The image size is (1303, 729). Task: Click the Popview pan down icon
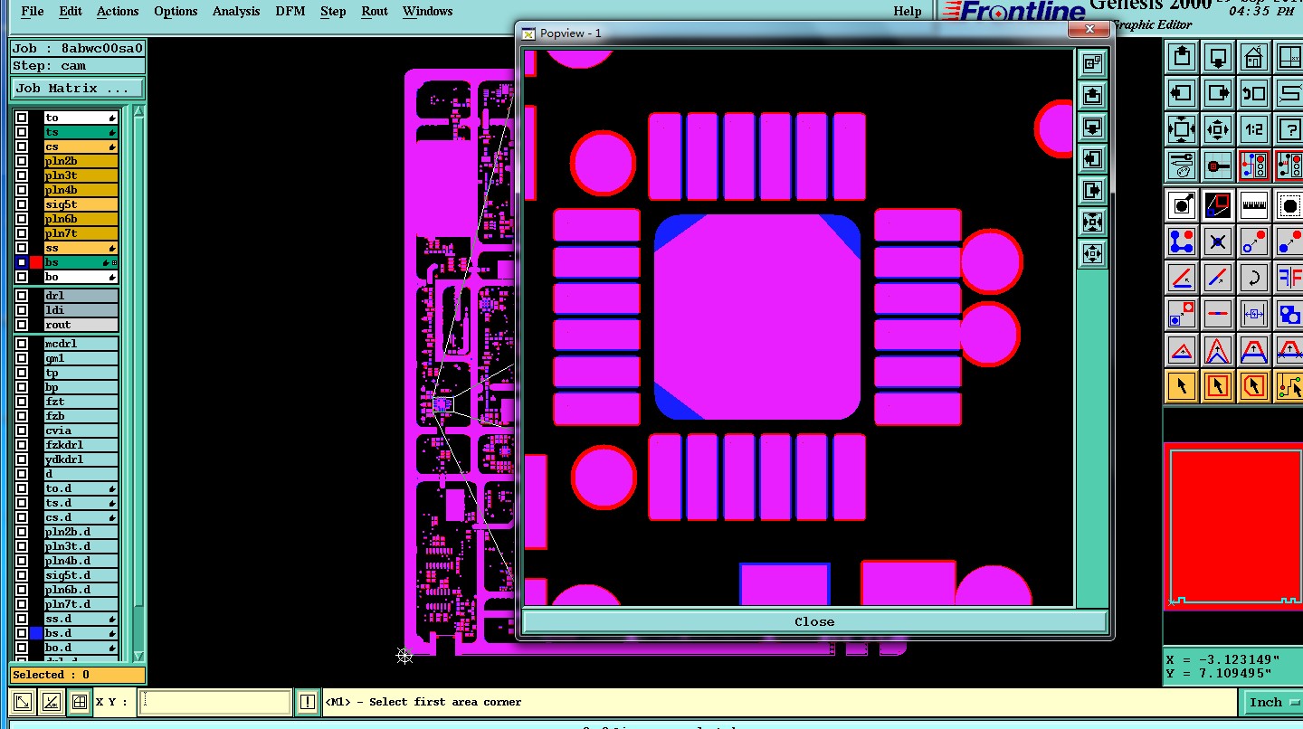coord(1092,126)
